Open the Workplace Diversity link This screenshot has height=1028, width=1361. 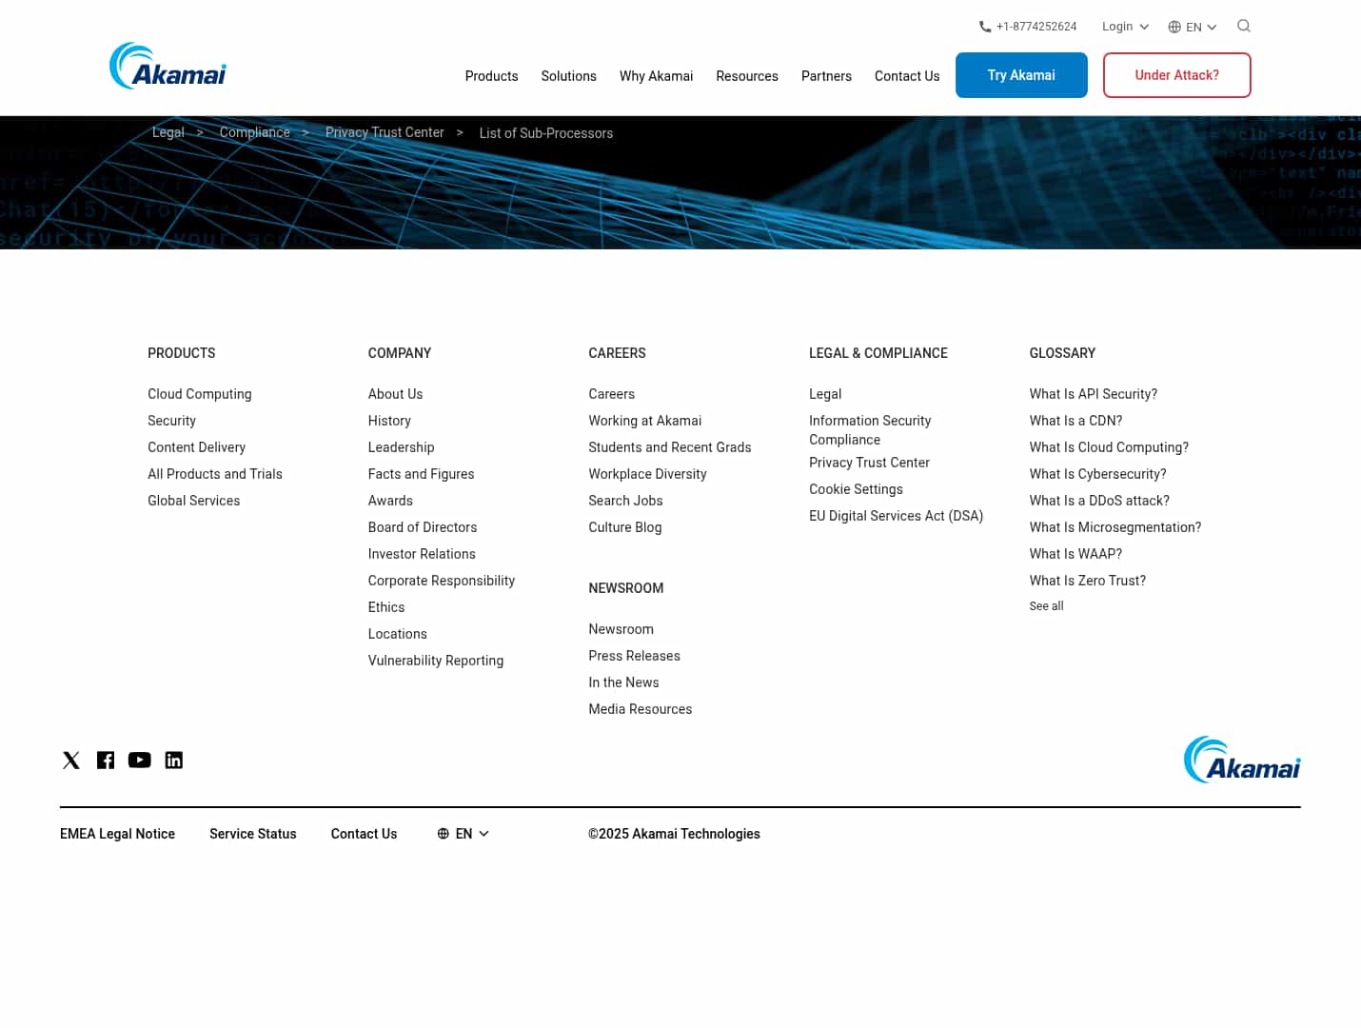click(648, 474)
